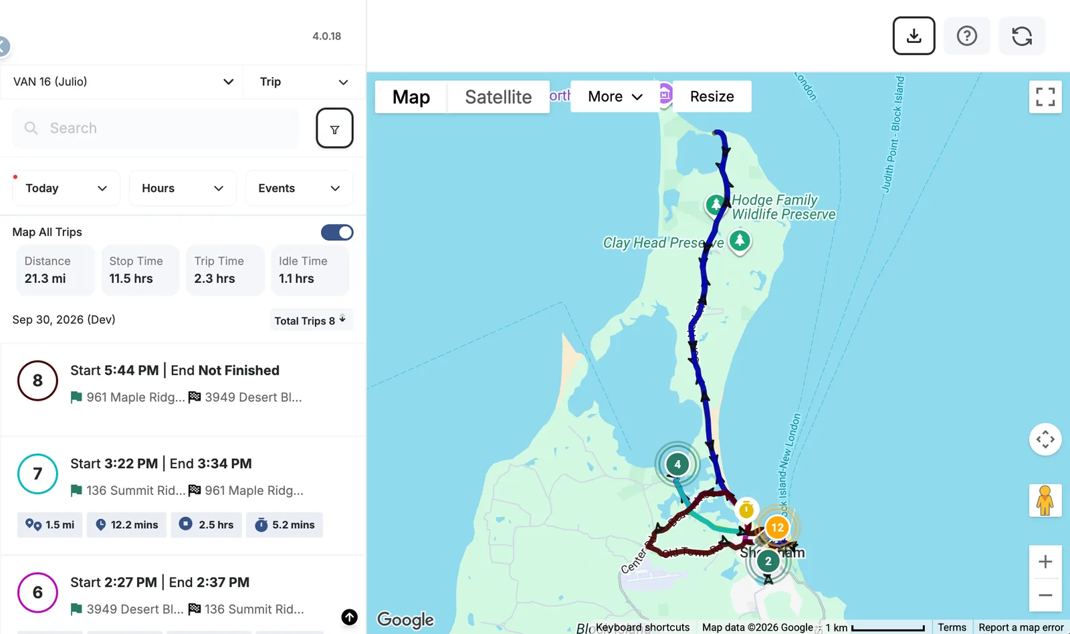Click the Idle Time 1.1 hrs card
The image size is (1070, 634).
(x=310, y=270)
